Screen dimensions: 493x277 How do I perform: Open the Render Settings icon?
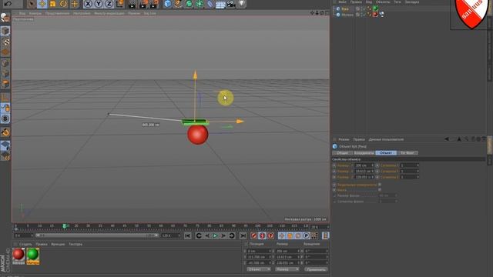[x=154, y=4]
